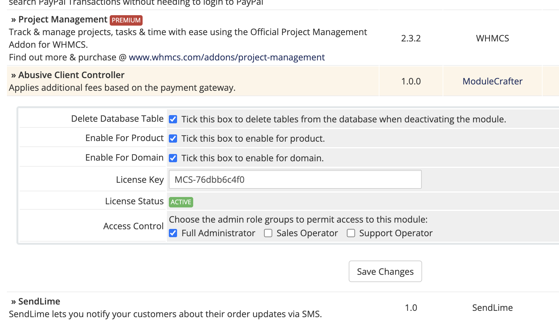Viewport: 559px width, 320px height.
Task: Click the Save Changes button
Action: [x=385, y=271]
